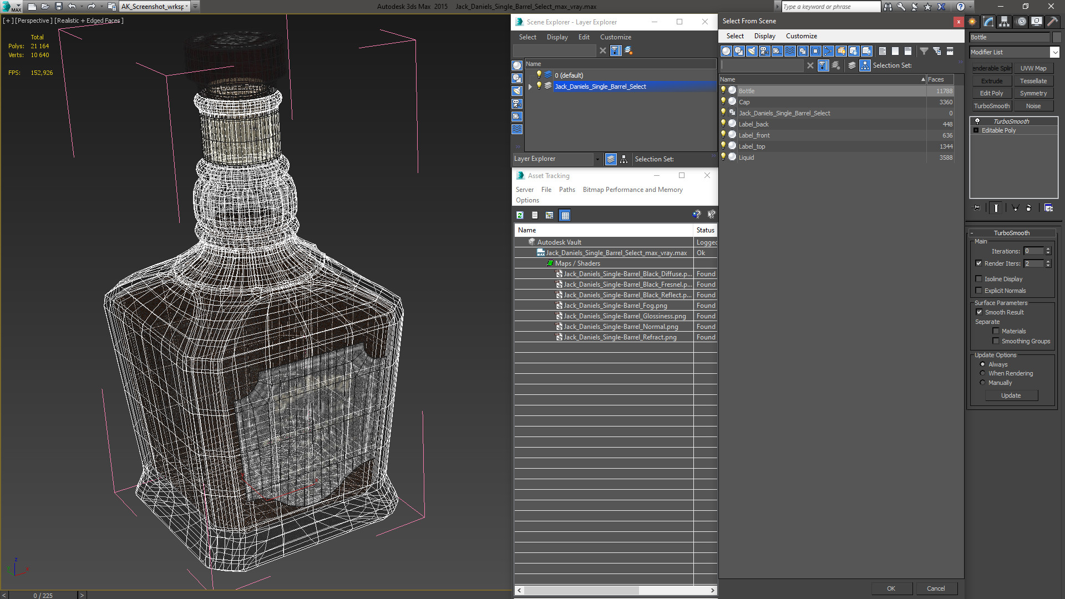Toggle Smooth Result checkbox
The width and height of the screenshot is (1065, 599).
(979, 312)
